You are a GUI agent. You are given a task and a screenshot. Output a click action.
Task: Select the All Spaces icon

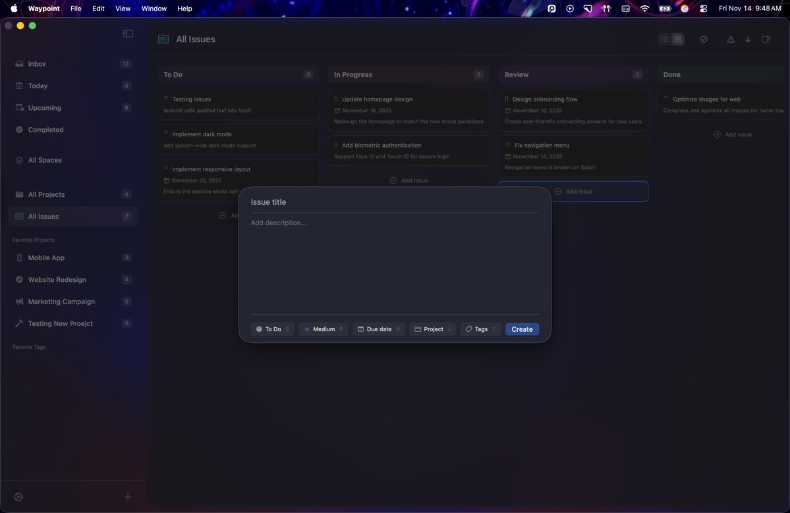(x=18, y=159)
